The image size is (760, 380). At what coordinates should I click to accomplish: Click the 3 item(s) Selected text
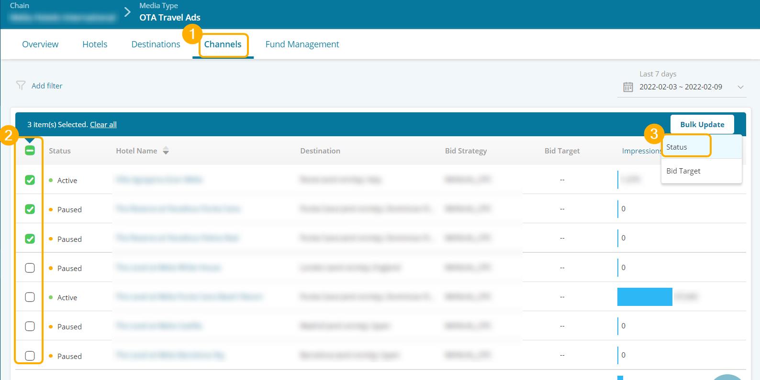57,124
